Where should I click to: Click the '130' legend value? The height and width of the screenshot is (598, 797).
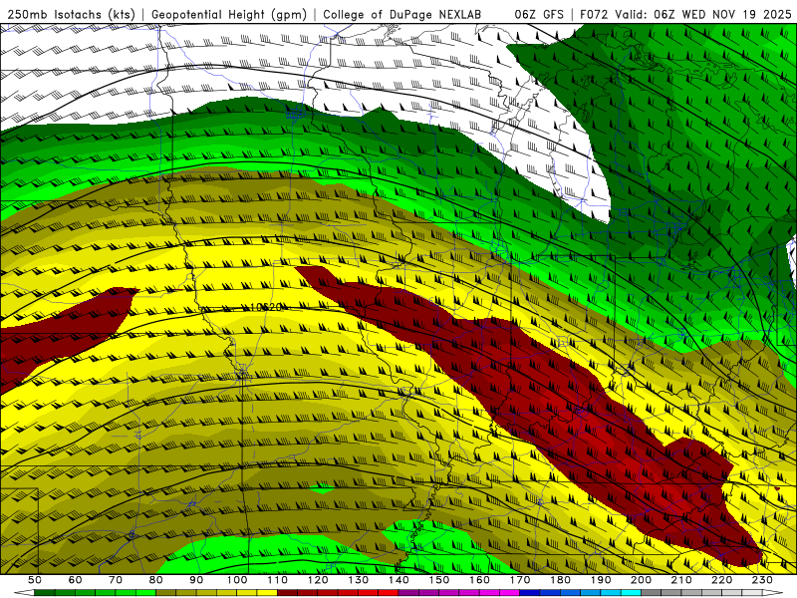[x=359, y=580]
